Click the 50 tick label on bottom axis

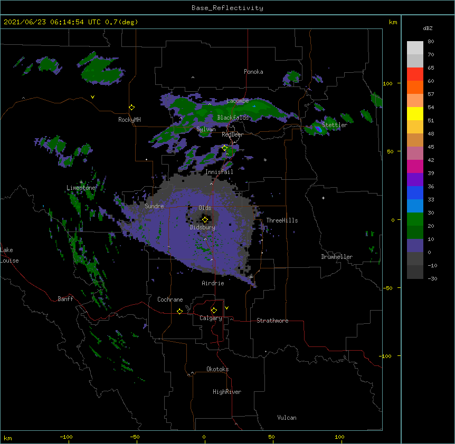tap(271, 437)
